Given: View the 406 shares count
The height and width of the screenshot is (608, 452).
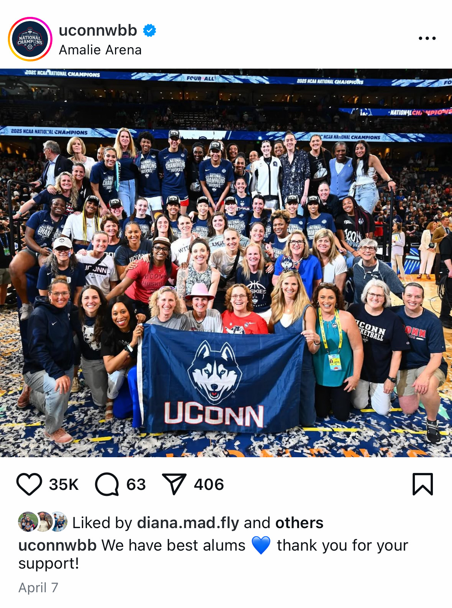Looking at the screenshot, I should pos(209,485).
